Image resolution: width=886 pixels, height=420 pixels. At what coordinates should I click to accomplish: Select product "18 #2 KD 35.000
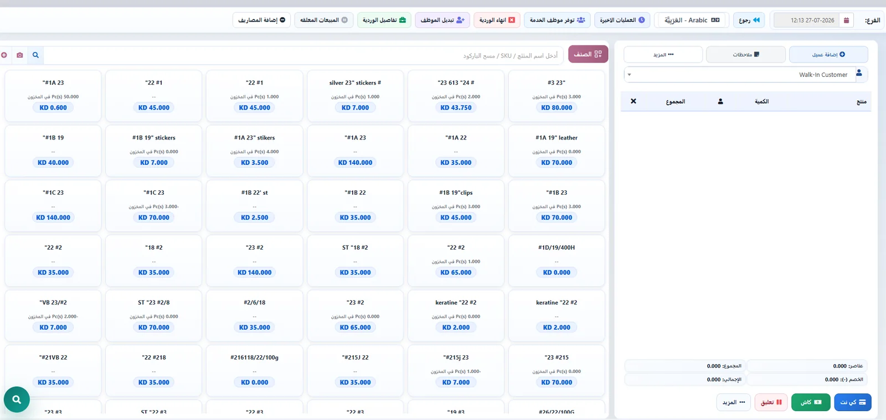tap(153, 261)
